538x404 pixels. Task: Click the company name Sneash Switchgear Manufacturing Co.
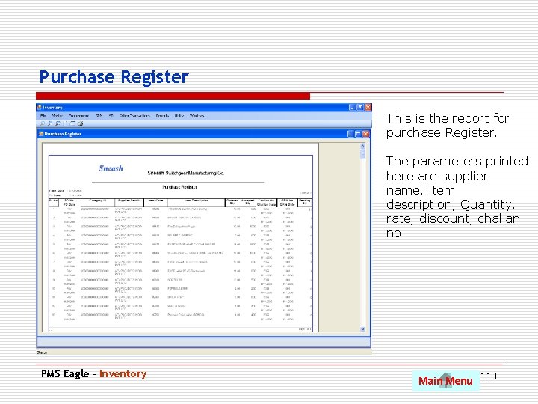(185, 173)
